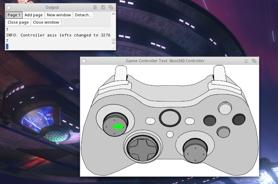The width and height of the screenshot is (278, 184).
Task: Click the Output window maximize icon
Action: 103,7
